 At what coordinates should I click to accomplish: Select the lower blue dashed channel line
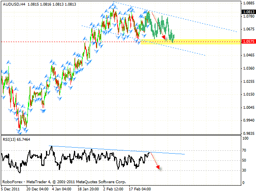click(184, 50)
